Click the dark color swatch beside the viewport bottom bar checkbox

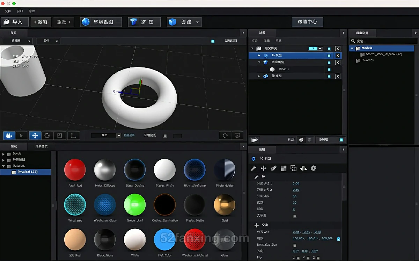coord(178,136)
